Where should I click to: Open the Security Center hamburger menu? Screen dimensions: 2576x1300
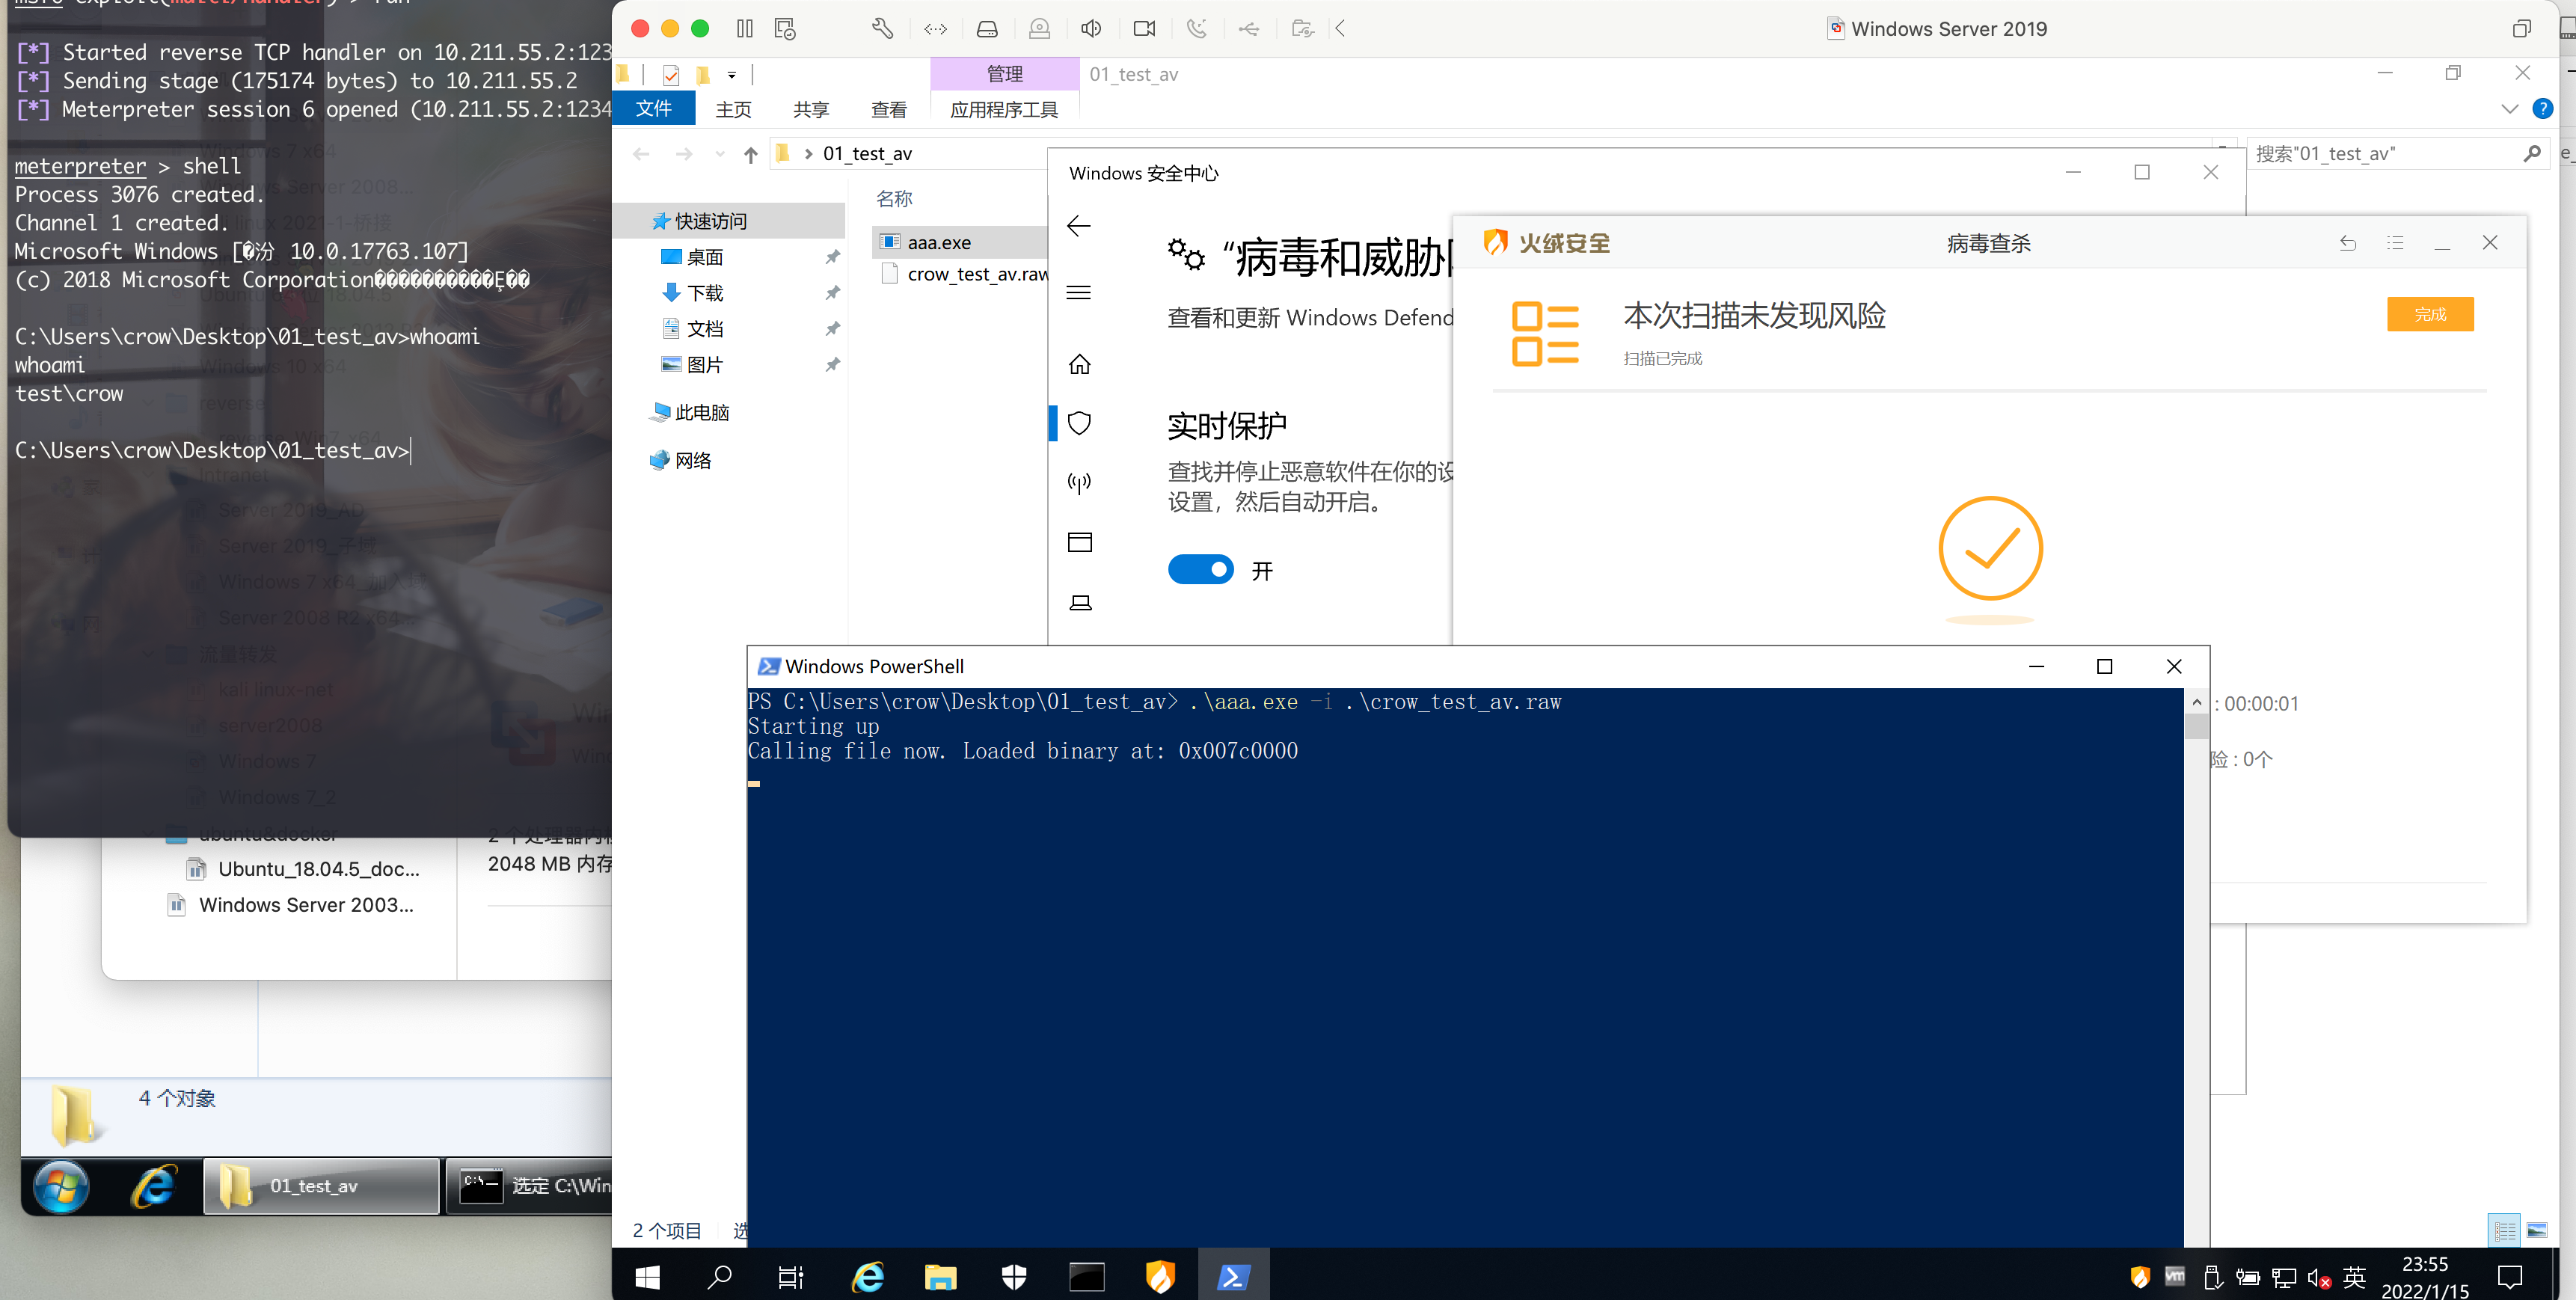click(x=1079, y=293)
